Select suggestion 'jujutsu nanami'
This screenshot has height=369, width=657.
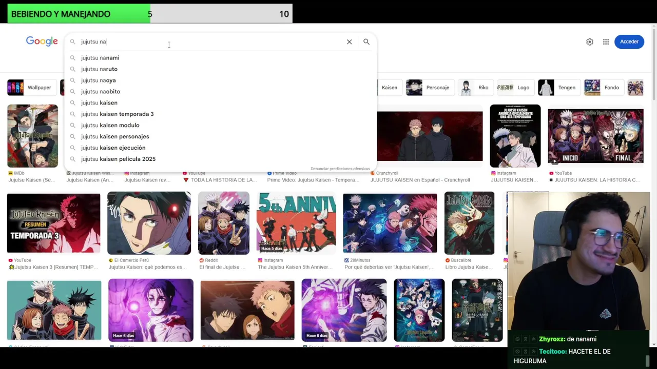click(221, 58)
